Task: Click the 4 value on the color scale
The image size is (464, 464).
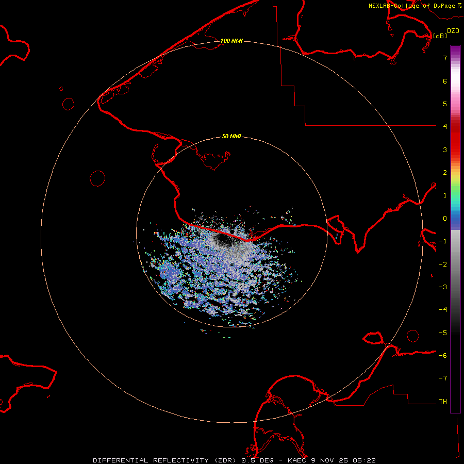Action: (x=445, y=127)
